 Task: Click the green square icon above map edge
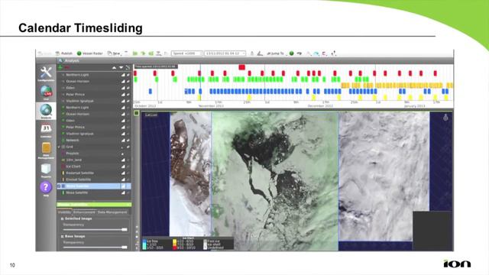136,113
